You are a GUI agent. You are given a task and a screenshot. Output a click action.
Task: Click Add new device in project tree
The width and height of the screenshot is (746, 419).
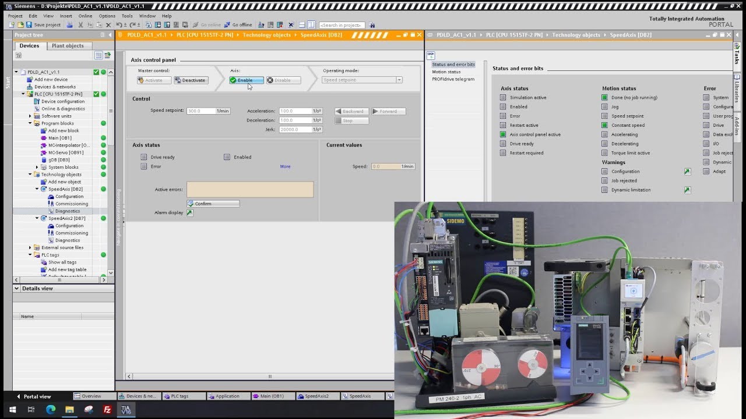pyautogui.click(x=51, y=80)
